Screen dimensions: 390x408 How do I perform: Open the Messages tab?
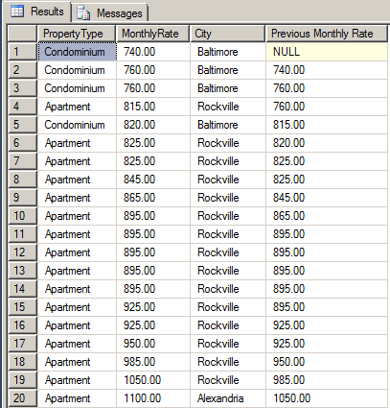pyautogui.click(x=109, y=13)
